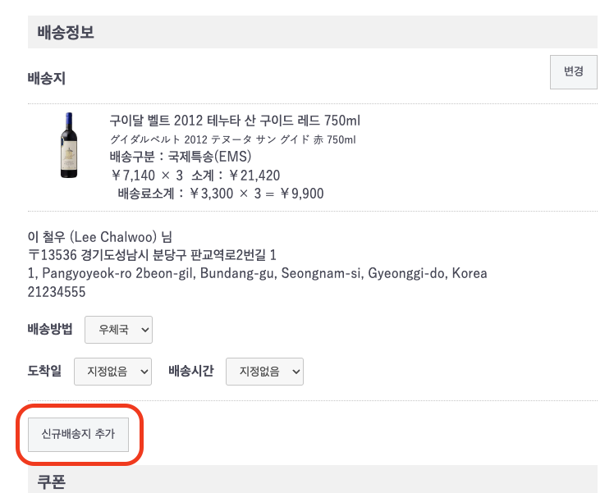Click the 배송지 heading label
This screenshot has height=493, width=614.
pyautogui.click(x=46, y=79)
